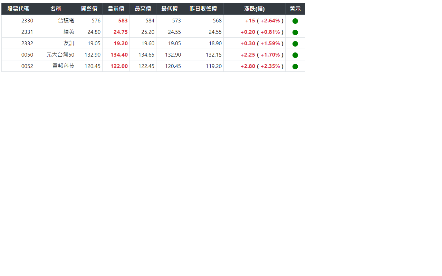Click the green alert indicator for 台積電
The height and width of the screenshot is (276, 442).
point(295,20)
